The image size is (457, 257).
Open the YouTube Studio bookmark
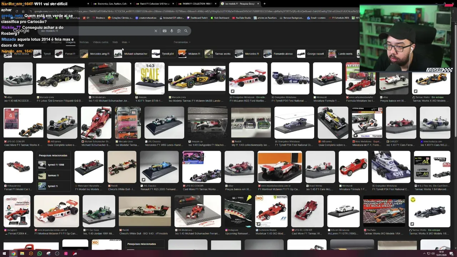coord(242,18)
